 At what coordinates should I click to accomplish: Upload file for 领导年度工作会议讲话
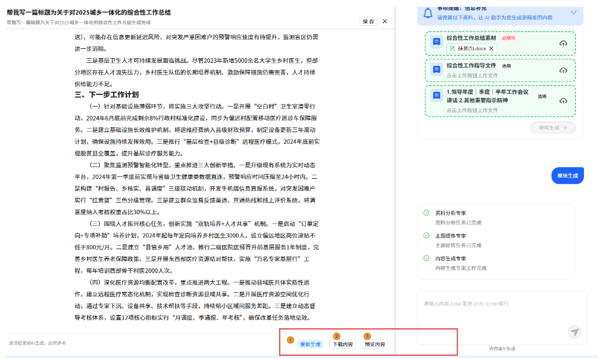pos(563,101)
